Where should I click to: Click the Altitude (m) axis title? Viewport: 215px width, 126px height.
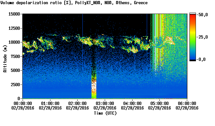point(5,59)
